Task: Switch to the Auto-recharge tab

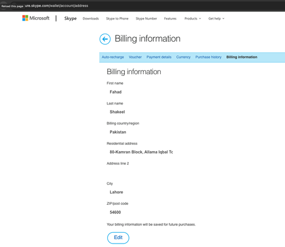Action: point(113,57)
